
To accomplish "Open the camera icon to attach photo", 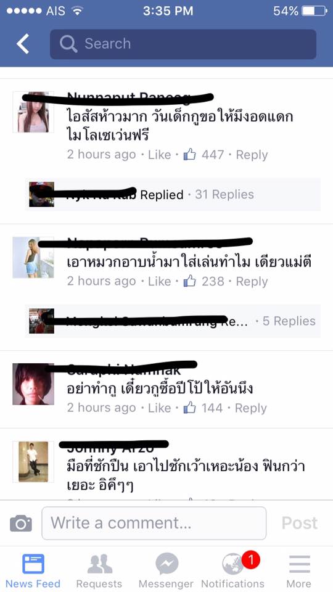I will click(x=21, y=524).
